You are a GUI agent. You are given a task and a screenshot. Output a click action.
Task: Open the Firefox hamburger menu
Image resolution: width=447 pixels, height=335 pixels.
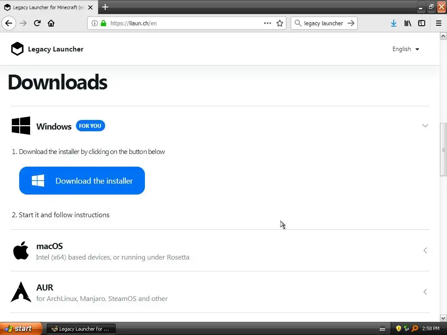[x=439, y=24]
